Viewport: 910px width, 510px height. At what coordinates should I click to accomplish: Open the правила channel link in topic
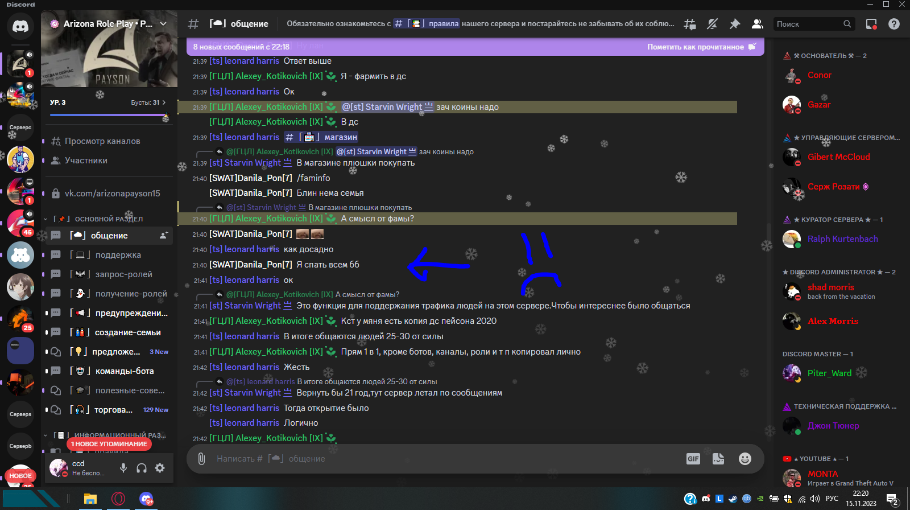[x=427, y=24]
